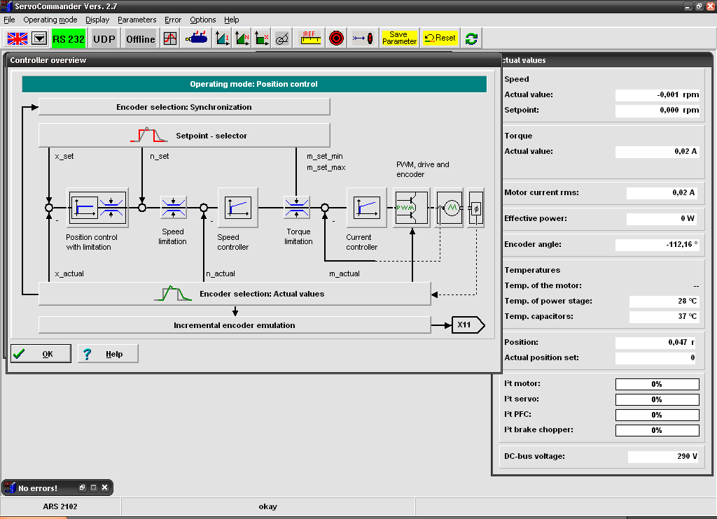Image resolution: width=717 pixels, height=519 pixels.
Task: Open the Current controller block icon
Action: (367, 208)
